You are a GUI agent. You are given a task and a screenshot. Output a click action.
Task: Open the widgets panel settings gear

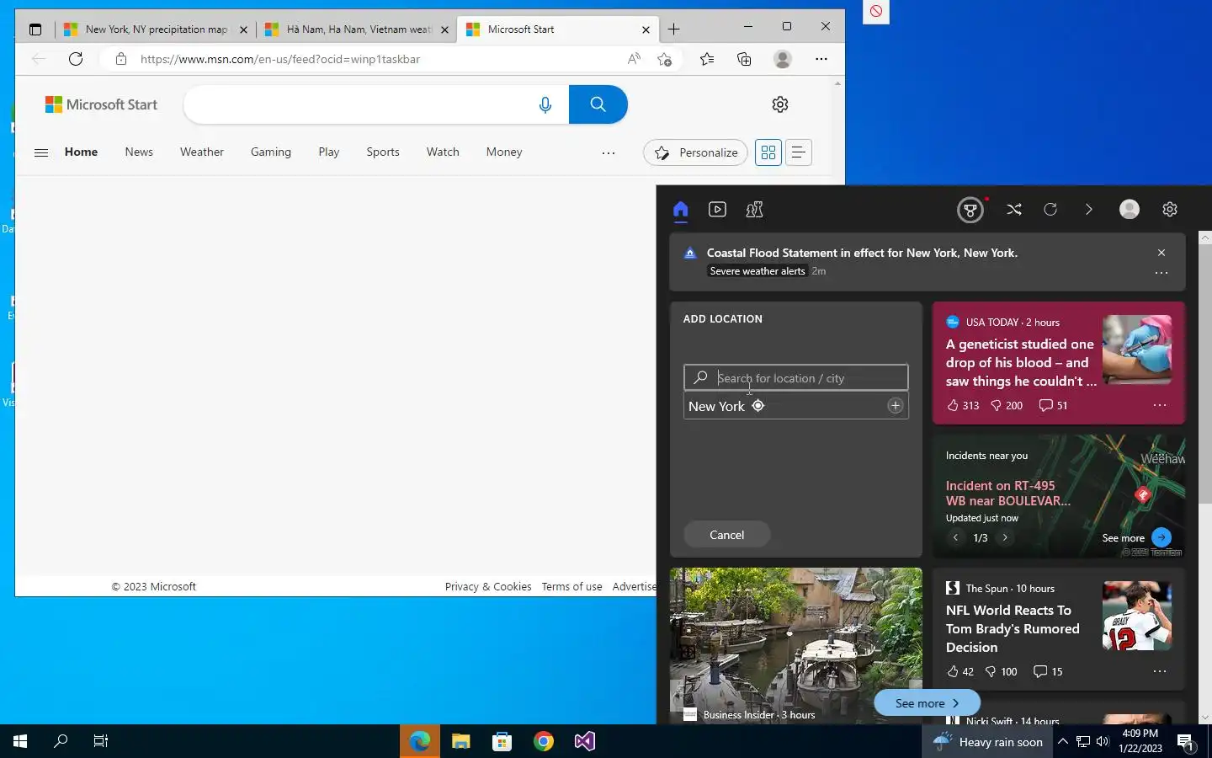coord(1170,210)
